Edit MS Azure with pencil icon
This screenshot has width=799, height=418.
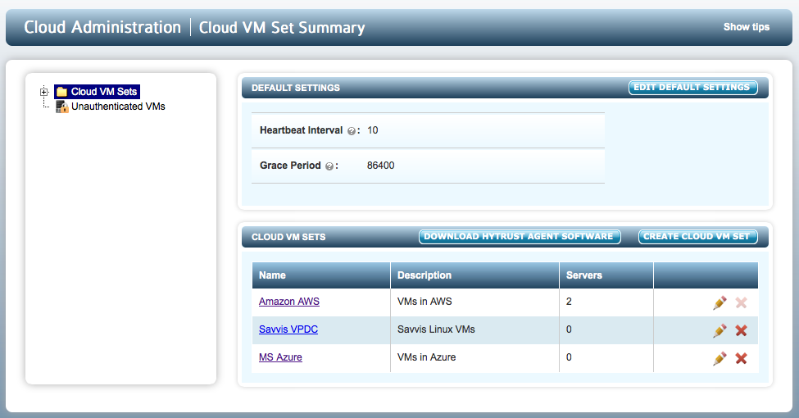[x=720, y=358]
